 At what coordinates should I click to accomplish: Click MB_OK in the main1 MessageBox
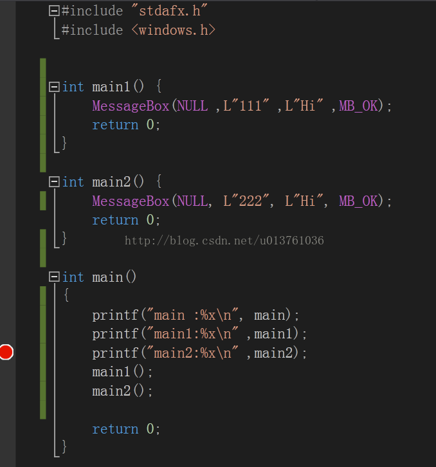(x=358, y=106)
